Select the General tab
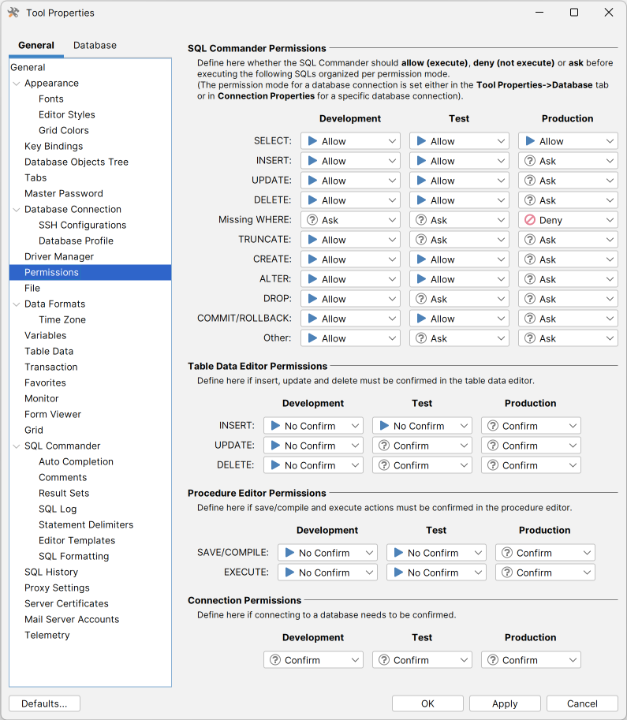The width and height of the screenshot is (627, 720). coord(36,46)
